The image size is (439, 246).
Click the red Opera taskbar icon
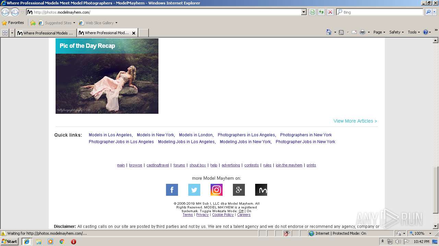(73, 242)
